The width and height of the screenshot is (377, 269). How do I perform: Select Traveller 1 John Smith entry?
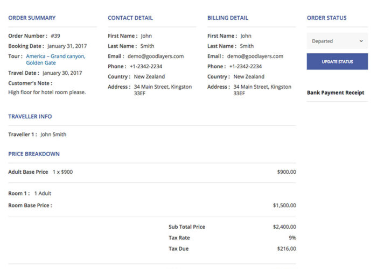[53, 134]
